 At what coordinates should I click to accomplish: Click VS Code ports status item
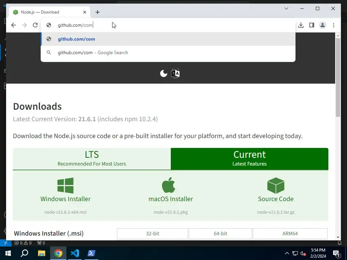point(41,243)
